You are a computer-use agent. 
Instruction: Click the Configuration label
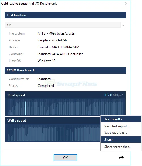click(19, 79)
